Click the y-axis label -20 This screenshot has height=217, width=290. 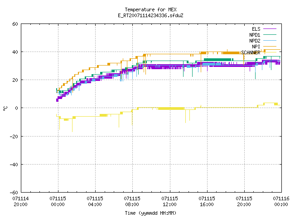pyautogui.click(x=14, y=137)
